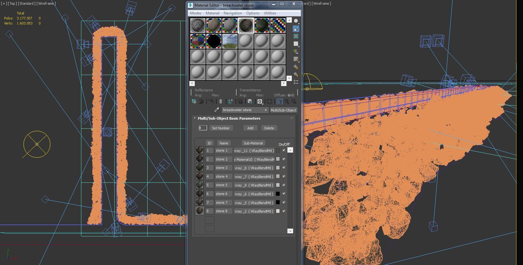
Task: Toggle On/Off checkbox for stone 5
Action: coord(284,185)
